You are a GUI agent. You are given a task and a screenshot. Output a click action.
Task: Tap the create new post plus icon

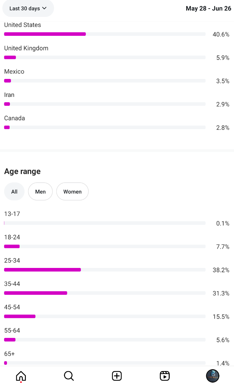pyautogui.click(x=117, y=376)
